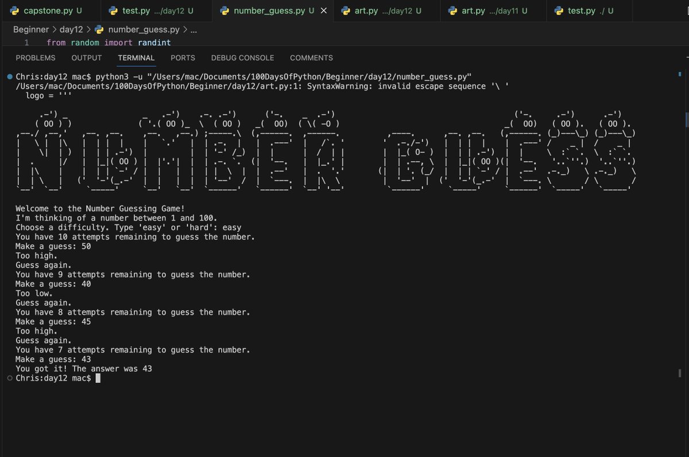Expand the day12 breadcrumb folder
Viewport: 689px width, 457px height.
click(x=72, y=29)
